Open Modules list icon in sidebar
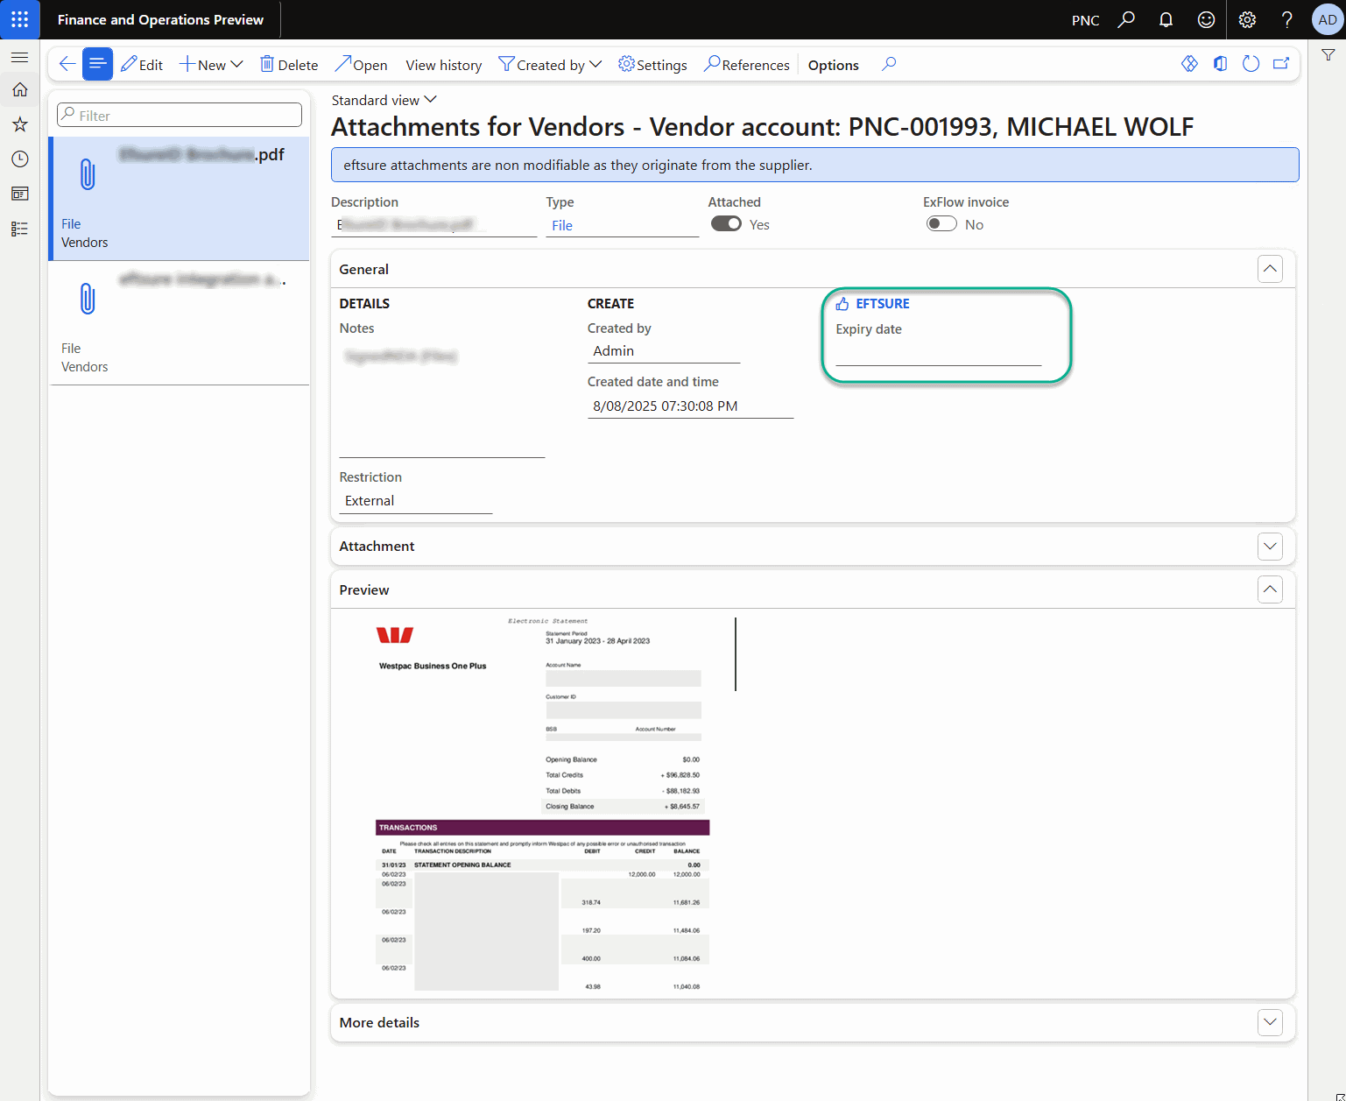1346x1101 pixels. [x=19, y=229]
